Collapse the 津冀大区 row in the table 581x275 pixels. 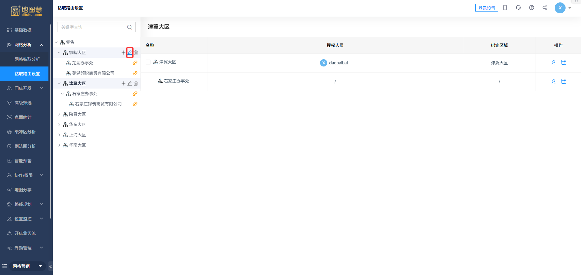click(148, 62)
